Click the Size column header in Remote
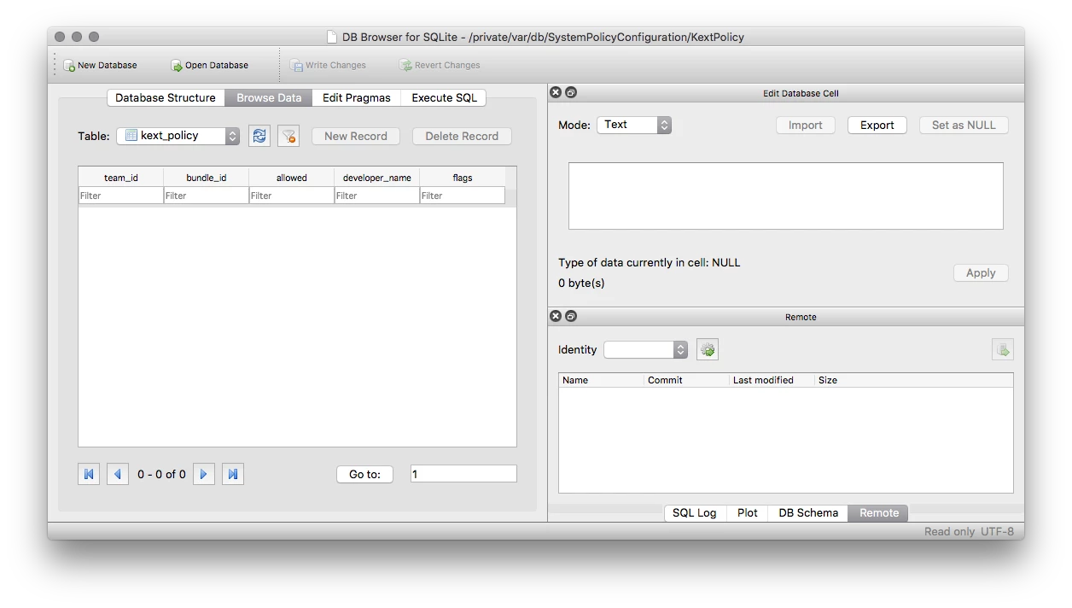Image resolution: width=1072 pixels, height=608 pixels. (x=914, y=380)
